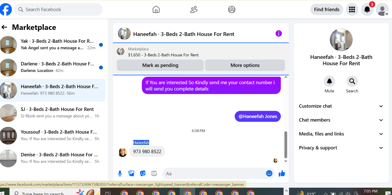
Task: Open the account profile menu
Action: (382, 10)
